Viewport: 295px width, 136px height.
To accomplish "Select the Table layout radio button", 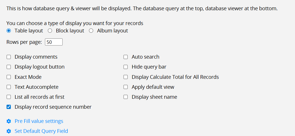I will (9, 31).
